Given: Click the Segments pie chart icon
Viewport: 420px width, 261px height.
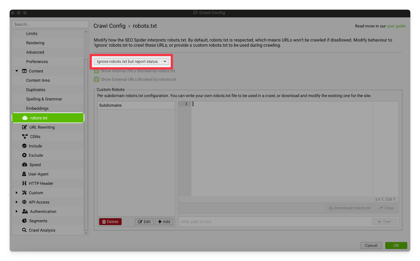Looking at the screenshot, I should click(x=24, y=221).
